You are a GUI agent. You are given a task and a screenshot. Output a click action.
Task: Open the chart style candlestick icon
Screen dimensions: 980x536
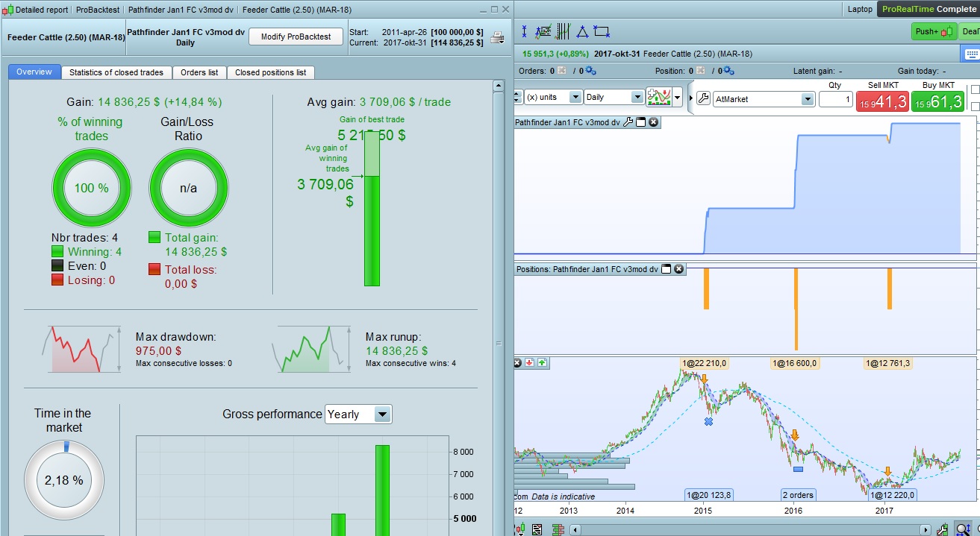point(519,529)
